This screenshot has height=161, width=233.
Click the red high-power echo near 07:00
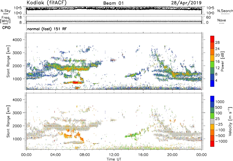pyautogui.click(x=75, y=83)
